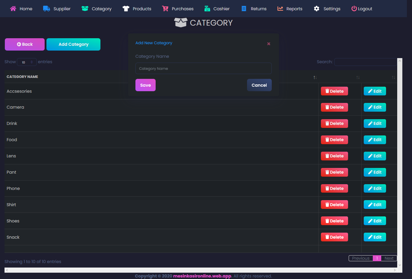Edit the Lens category

[x=375, y=156]
